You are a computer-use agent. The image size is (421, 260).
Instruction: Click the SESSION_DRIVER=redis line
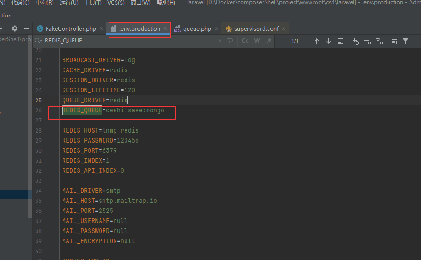click(99, 80)
